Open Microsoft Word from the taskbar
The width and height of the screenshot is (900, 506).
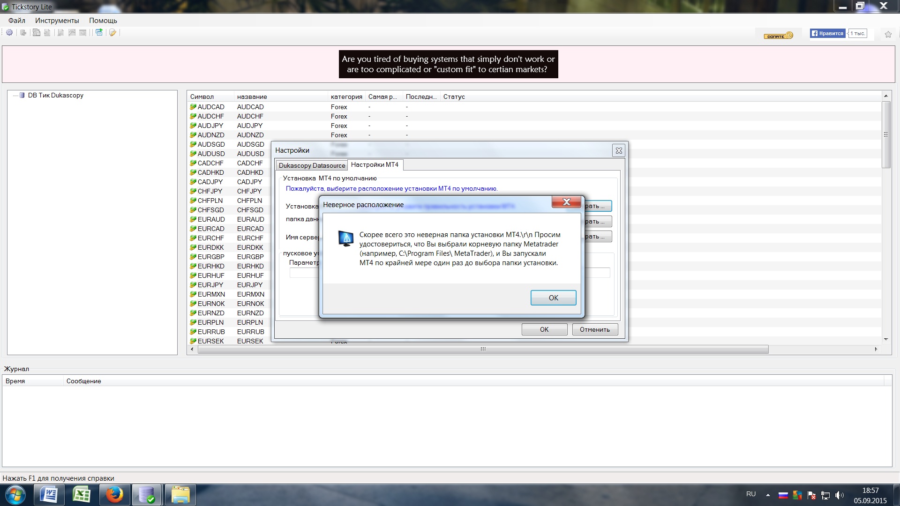(x=49, y=495)
